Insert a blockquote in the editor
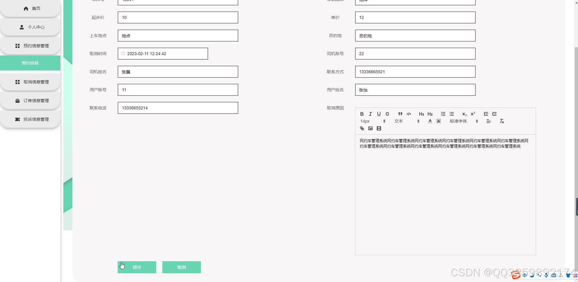Screen dimensions: 578x282 (x=400, y=114)
